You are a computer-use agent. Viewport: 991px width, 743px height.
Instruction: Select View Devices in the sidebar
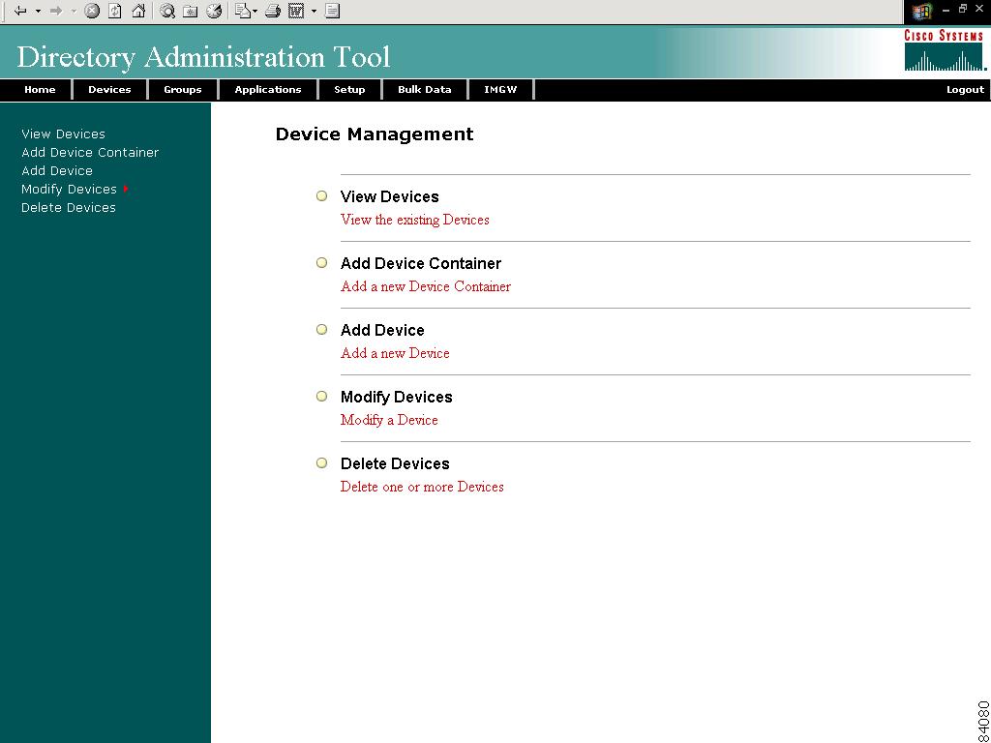[x=63, y=134]
